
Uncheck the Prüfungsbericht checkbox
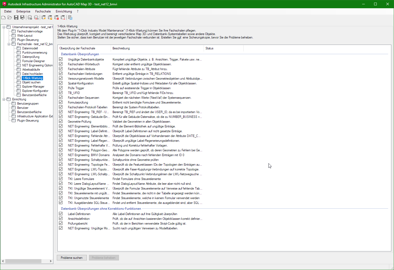(x=61, y=223)
